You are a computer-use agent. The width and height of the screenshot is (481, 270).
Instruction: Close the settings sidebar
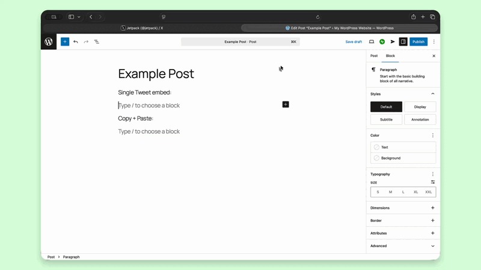[x=434, y=56]
